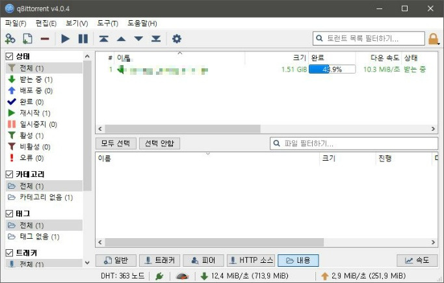Click the add torrent file icon

tap(27, 38)
